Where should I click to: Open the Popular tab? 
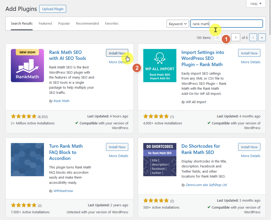pyautogui.click(x=64, y=24)
